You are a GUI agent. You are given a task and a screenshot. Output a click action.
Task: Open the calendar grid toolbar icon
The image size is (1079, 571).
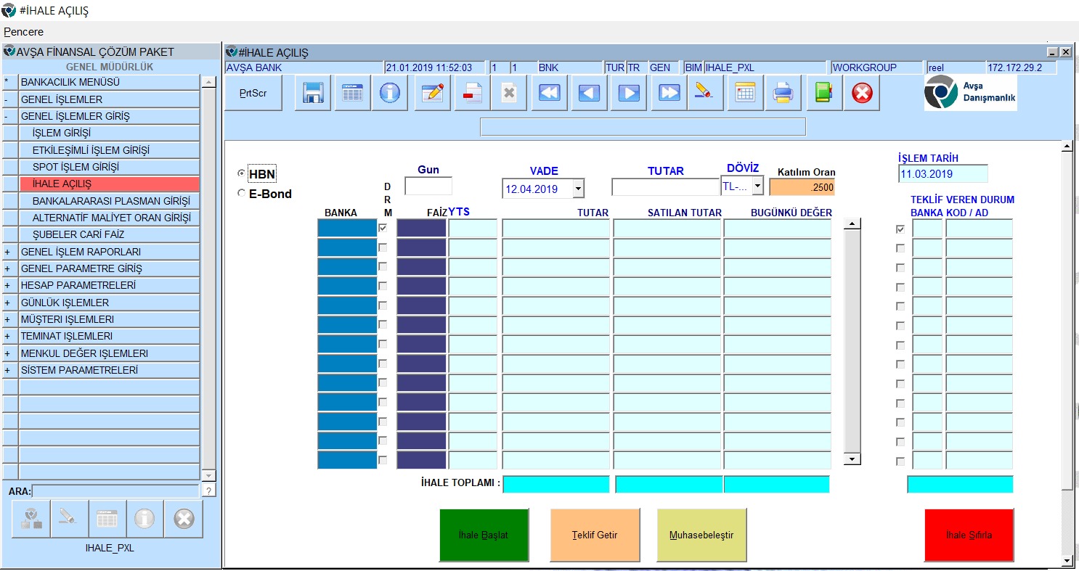[x=746, y=93]
